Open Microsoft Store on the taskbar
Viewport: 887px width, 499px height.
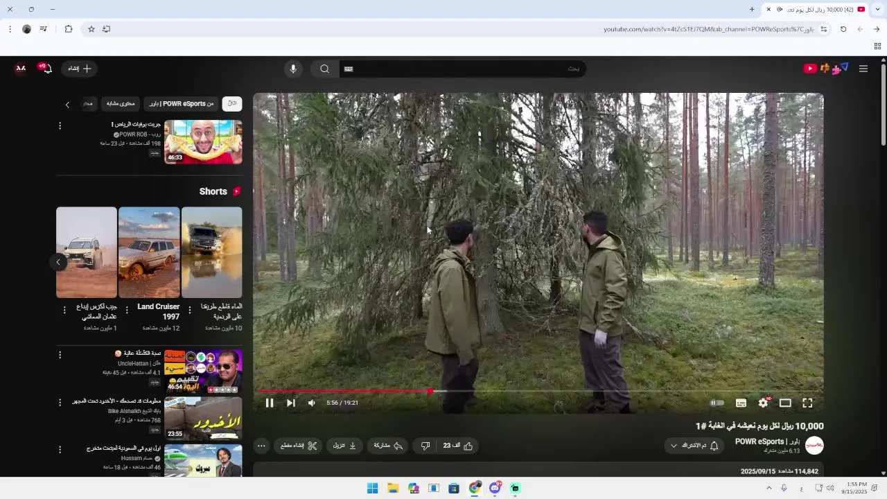click(x=454, y=488)
